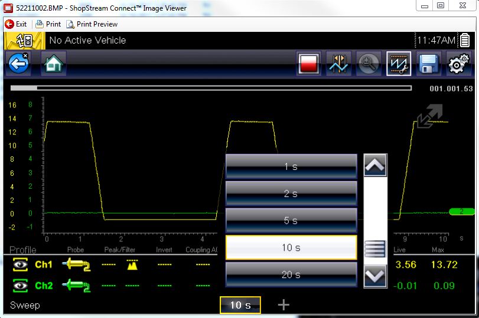Toggle Ch1 peak filter icon
The height and width of the screenshot is (318, 479).
pyautogui.click(x=131, y=265)
